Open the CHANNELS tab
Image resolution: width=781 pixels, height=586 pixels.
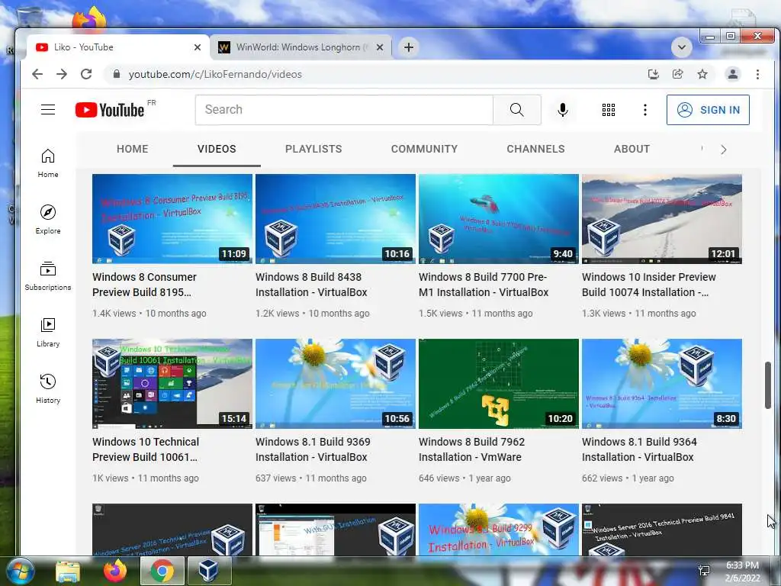pyautogui.click(x=535, y=149)
